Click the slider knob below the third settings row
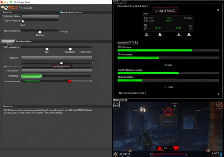The height and width of the screenshot is (157, 224). point(40,32)
